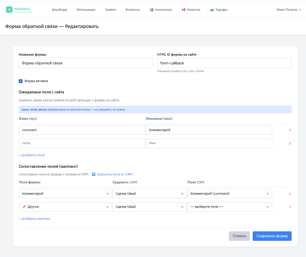Open the Другое… form field dropdown
The image size is (306, 257).
coord(65,207)
